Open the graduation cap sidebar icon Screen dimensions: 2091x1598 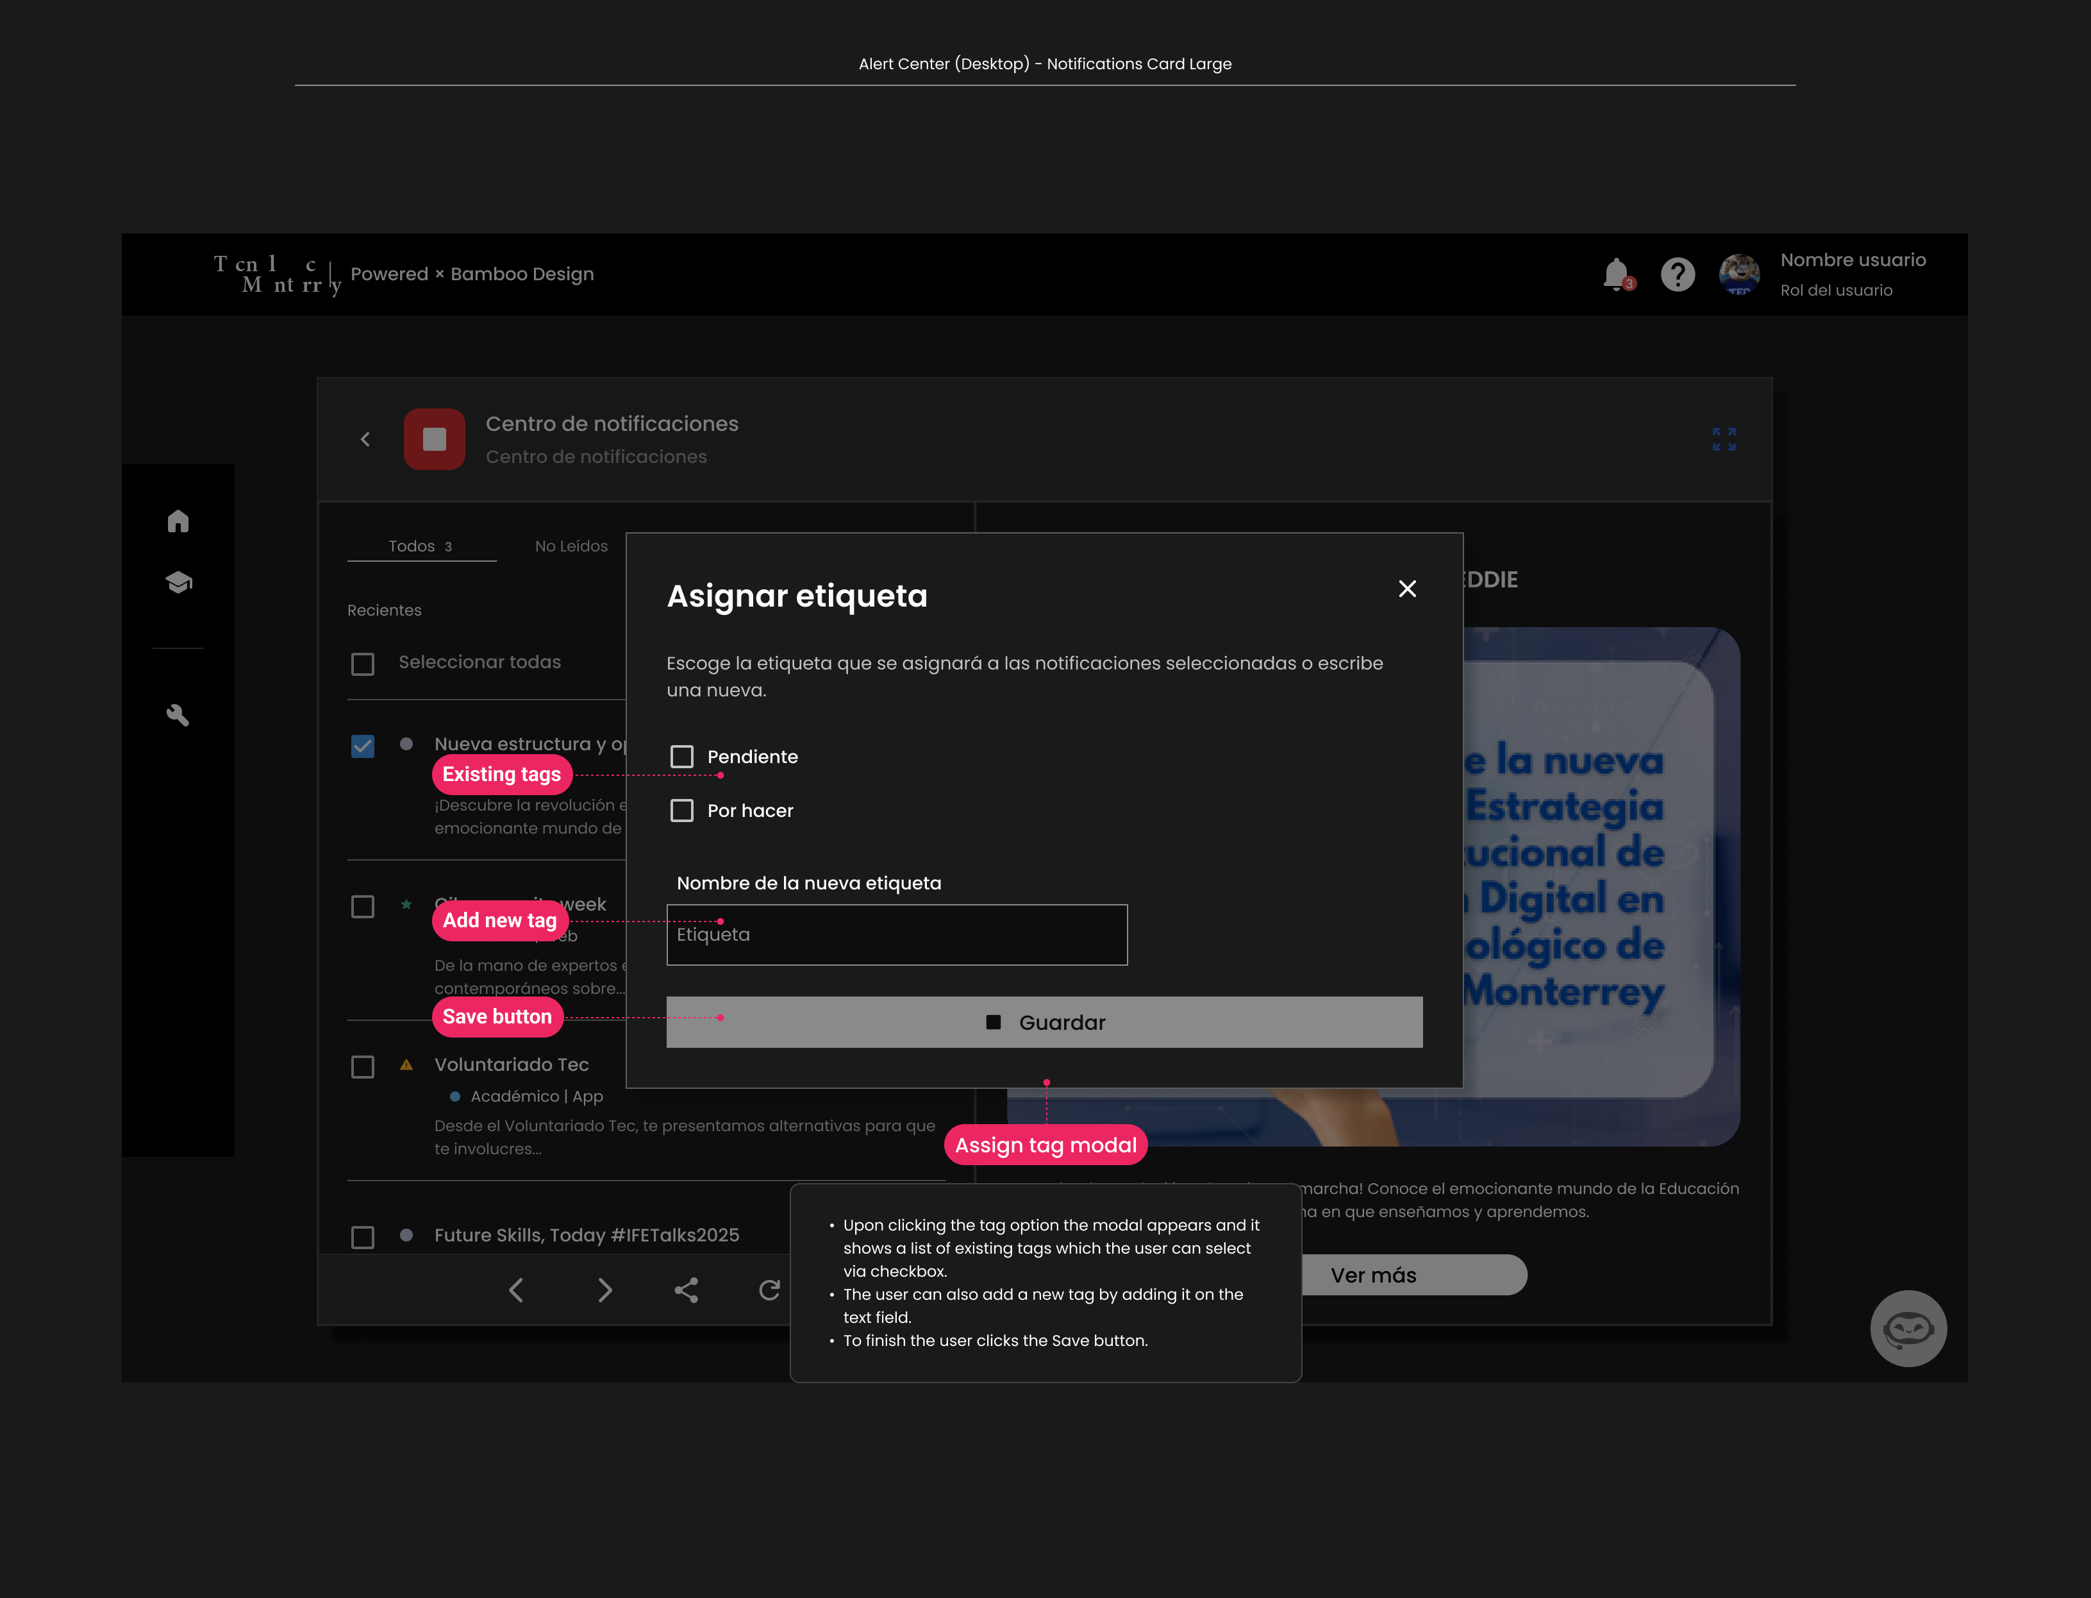pyautogui.click(x=179, y=582)
